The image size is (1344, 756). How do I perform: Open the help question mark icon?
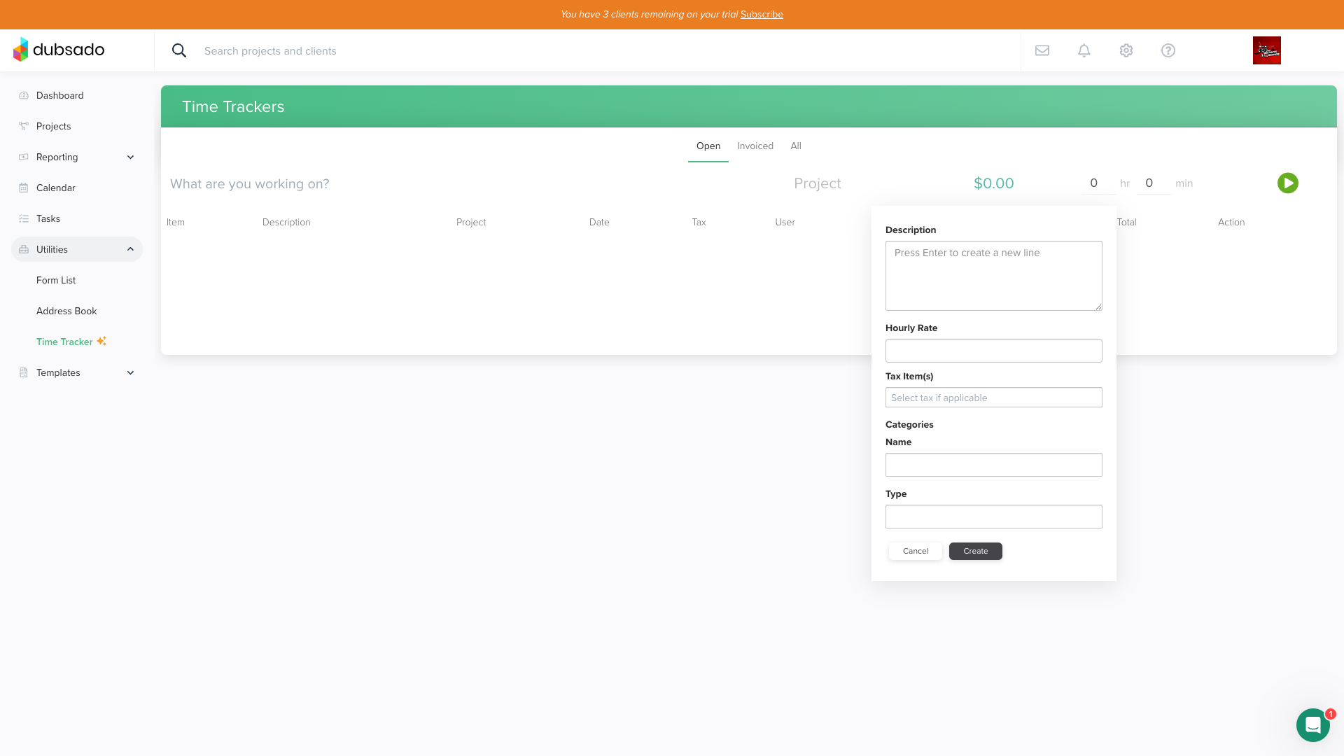[x=1168, y=50]
